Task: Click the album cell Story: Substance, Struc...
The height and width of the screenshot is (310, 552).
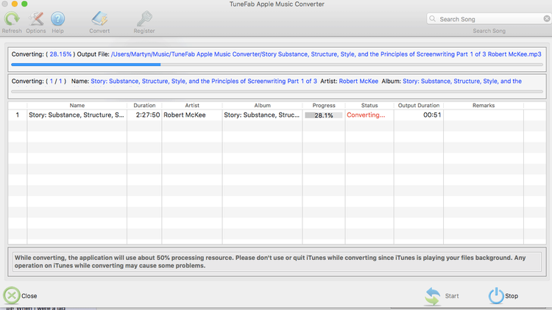Action: (x=261, y=115)
